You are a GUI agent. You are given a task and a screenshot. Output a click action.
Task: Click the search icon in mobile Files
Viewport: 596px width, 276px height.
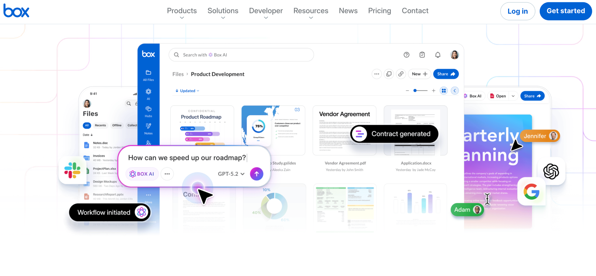(x=129, y=103)
